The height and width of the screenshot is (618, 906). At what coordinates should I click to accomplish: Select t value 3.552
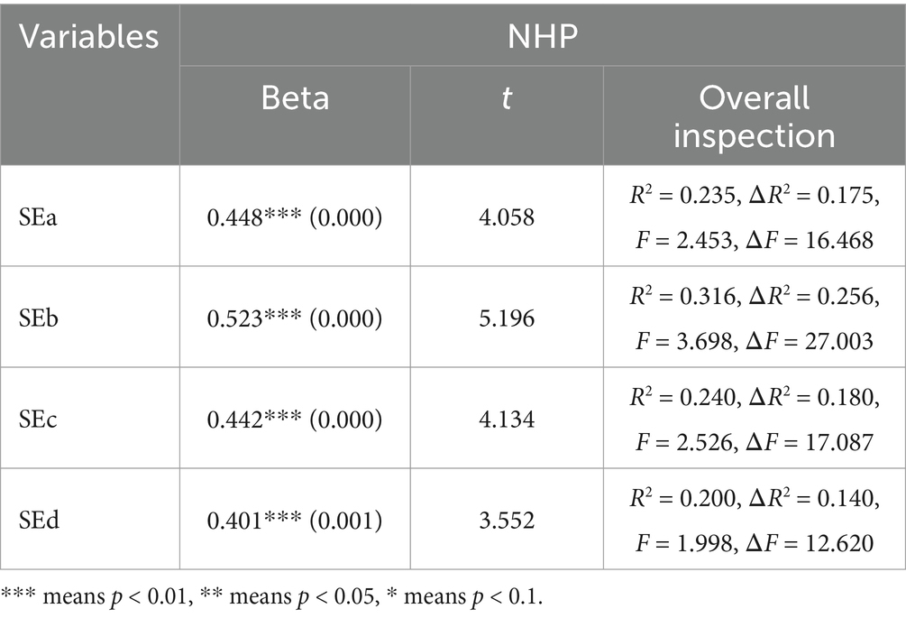pos(507,521)
